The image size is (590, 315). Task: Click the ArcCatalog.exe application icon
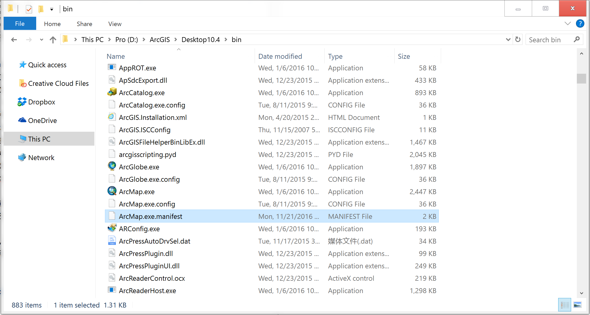tap(112, 92)
